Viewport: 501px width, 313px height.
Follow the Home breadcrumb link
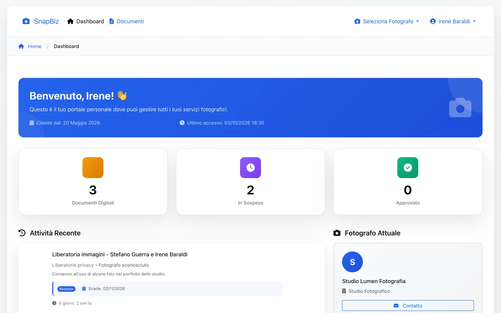[34, 46]
